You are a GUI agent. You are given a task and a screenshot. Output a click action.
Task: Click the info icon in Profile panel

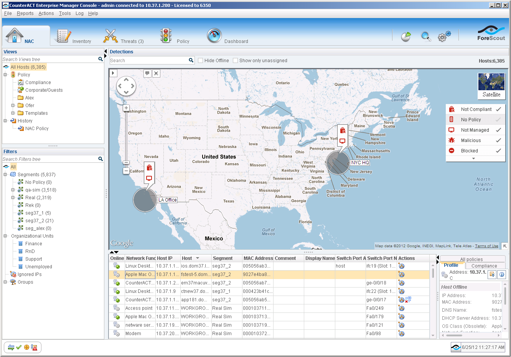point(502,274)
